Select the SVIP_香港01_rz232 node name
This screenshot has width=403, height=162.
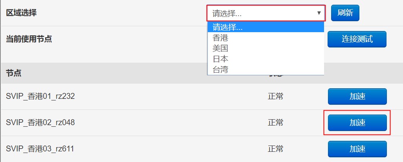pyautogui.click(x=40, y=96)
